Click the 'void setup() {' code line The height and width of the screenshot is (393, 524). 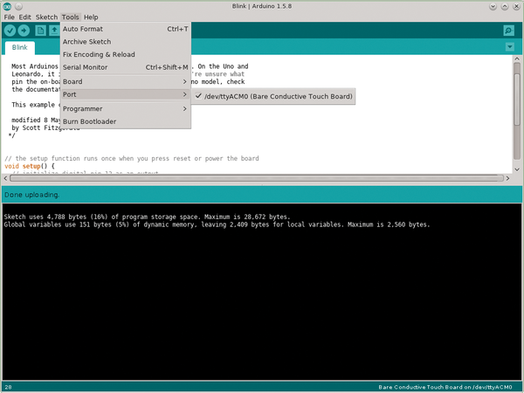30,166
